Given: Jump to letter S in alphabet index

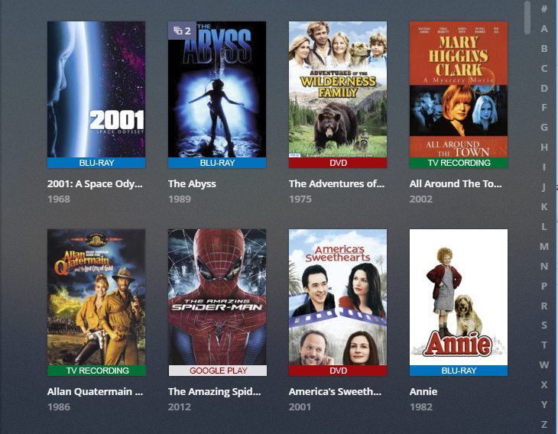Looking at the screenshot, I should [543, 325].
